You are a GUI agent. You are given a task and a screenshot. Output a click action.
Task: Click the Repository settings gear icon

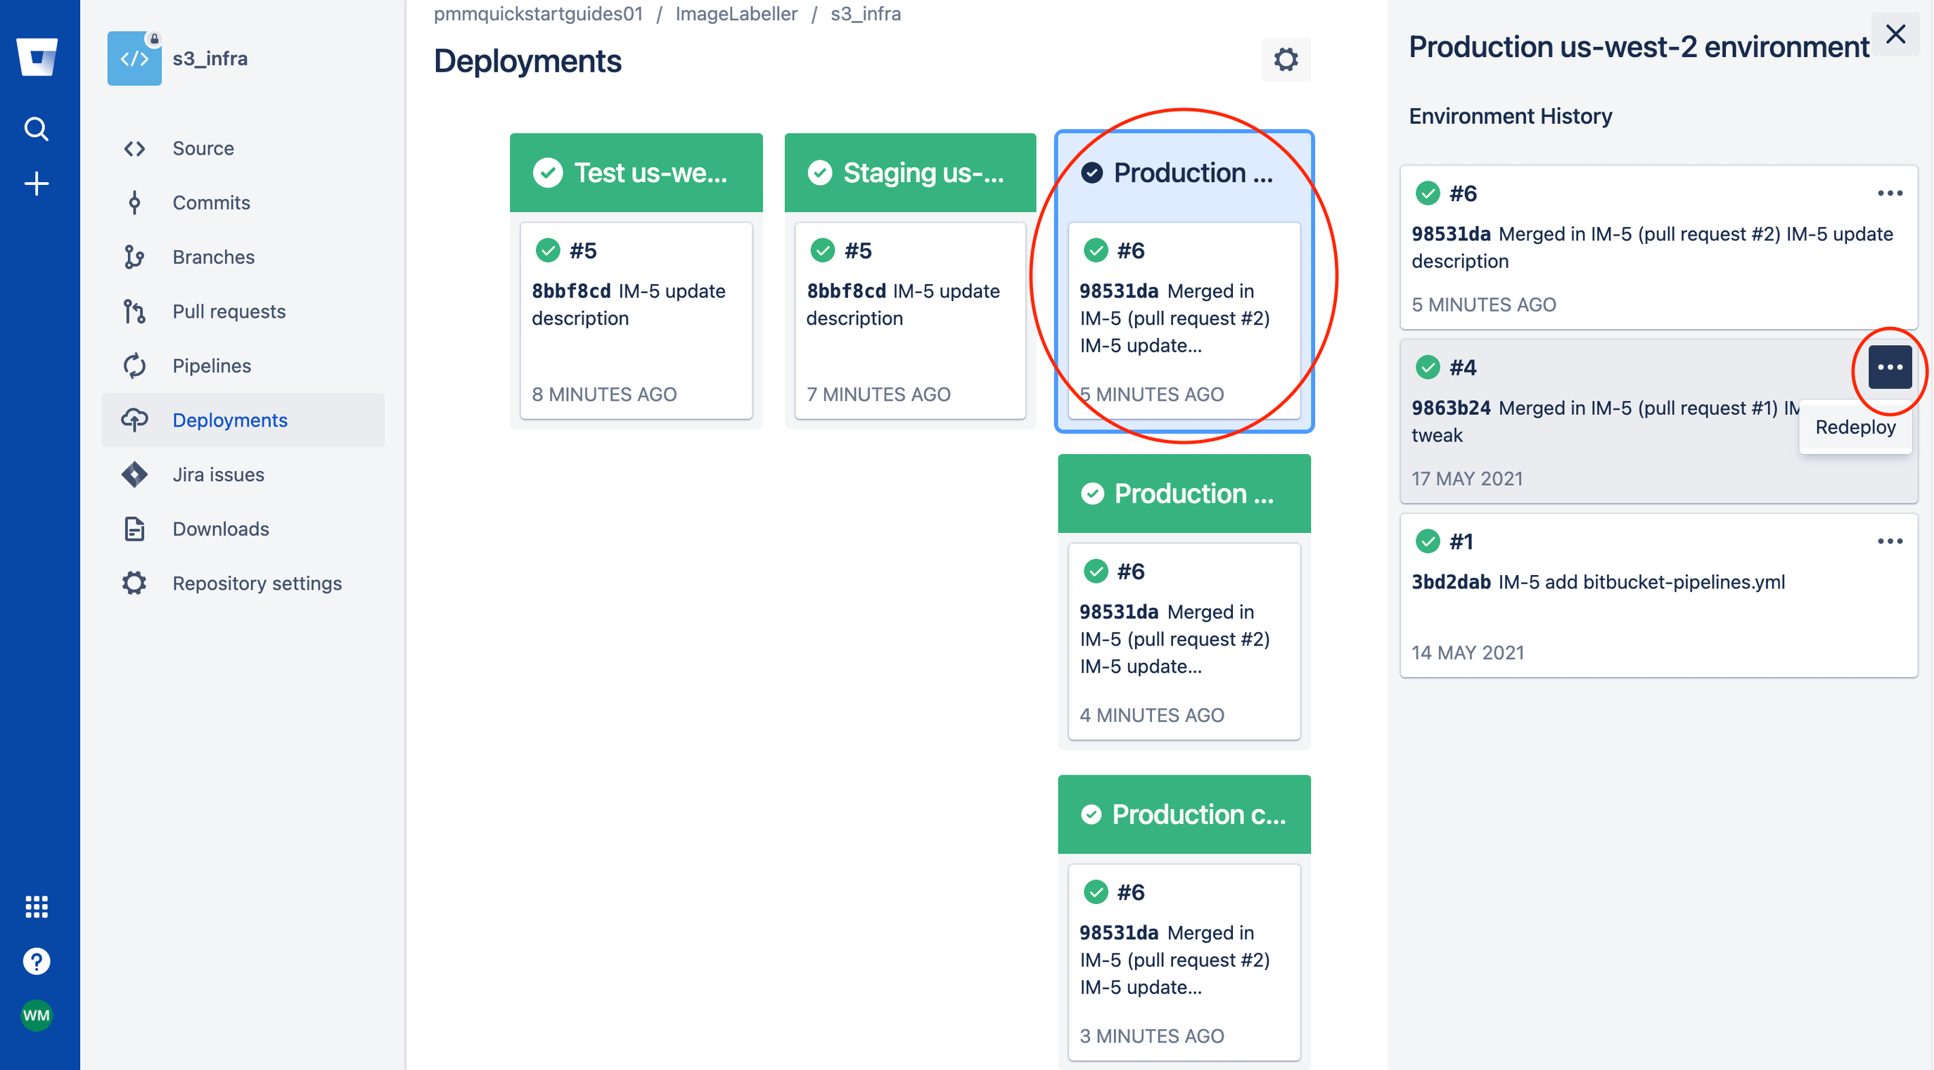tap(133, 582)
